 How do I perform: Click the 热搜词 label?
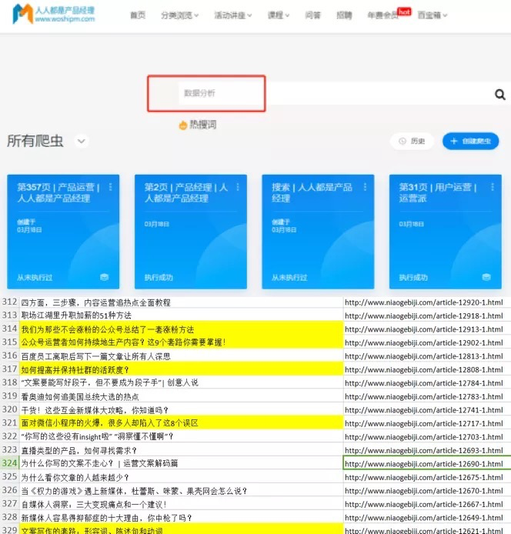202,125
